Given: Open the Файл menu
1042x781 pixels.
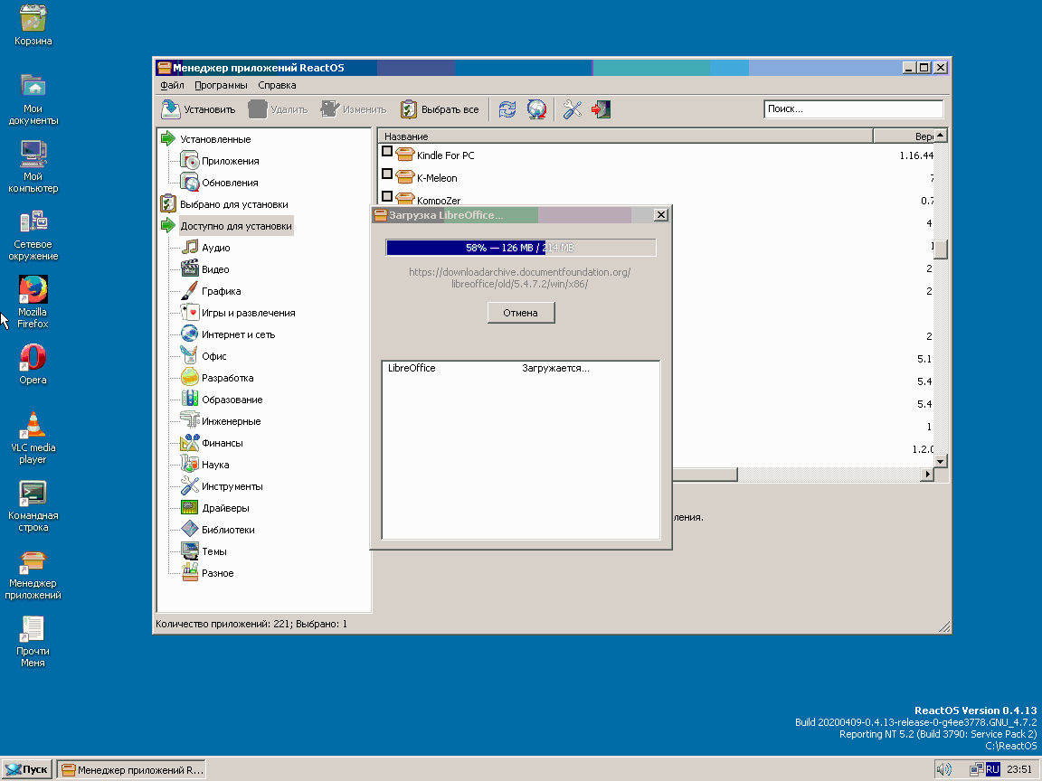Looking at the screenshot, I should [x=172, y=85].
